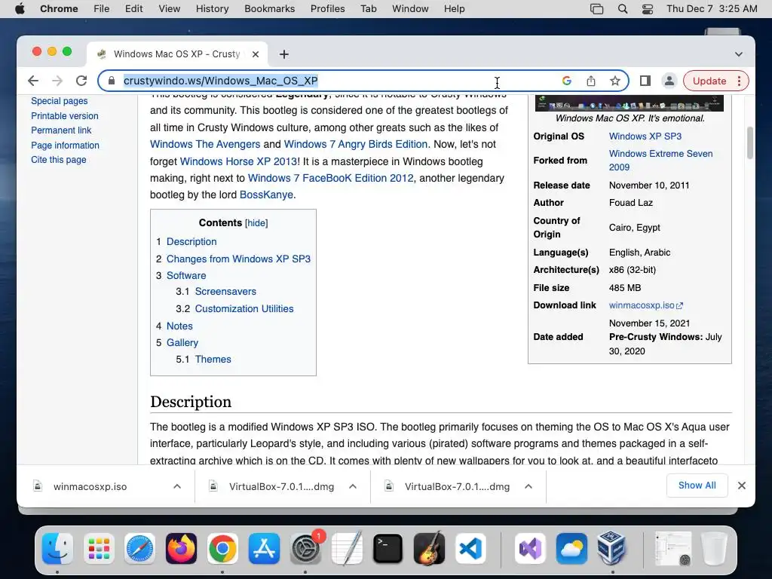772x579 pixels.
Task: Open Permanent link in sidebar
Action: pyautogui.click(x=61, y=130)
